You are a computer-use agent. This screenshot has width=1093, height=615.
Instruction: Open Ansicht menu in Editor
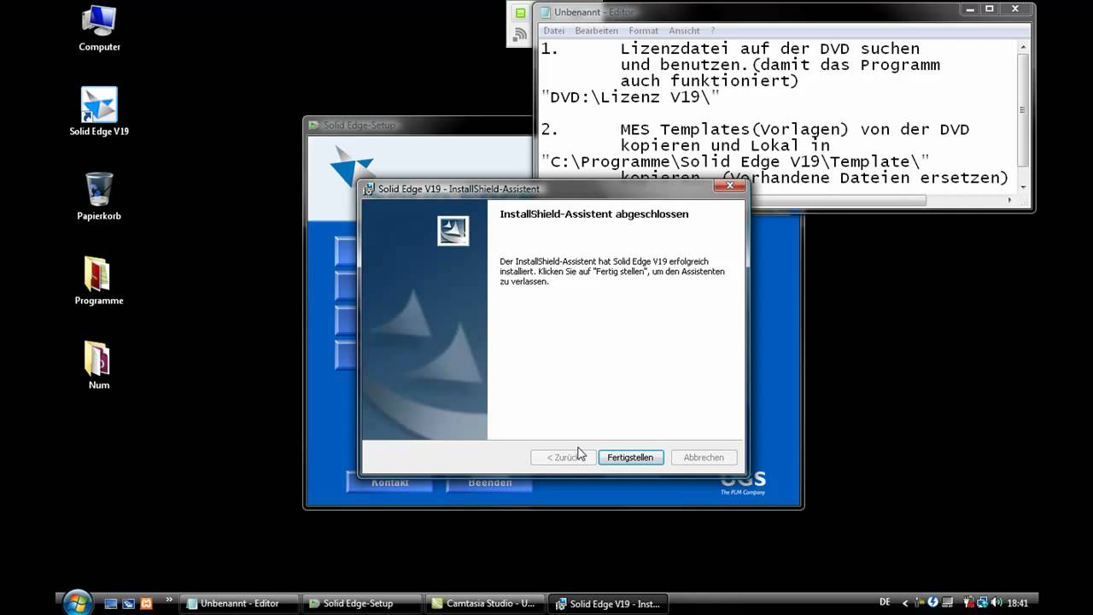[684, 31]
